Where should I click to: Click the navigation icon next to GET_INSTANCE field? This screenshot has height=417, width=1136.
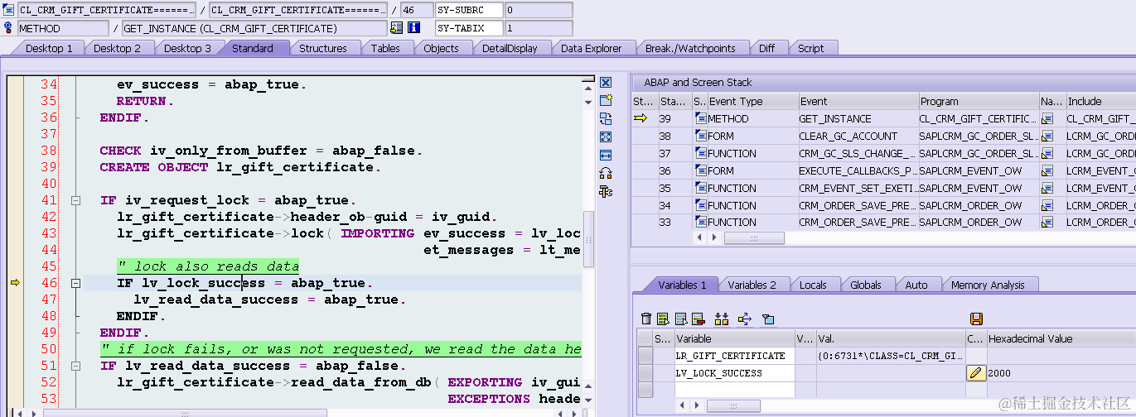point(397,27)
